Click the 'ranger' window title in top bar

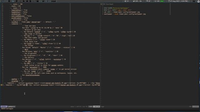click(53, 1)
